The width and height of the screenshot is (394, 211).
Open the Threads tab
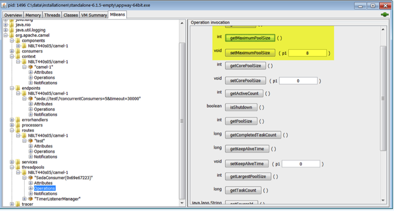click(x=52, y=15)
